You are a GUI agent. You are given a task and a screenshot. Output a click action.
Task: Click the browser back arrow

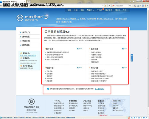[x=1, y=6]
